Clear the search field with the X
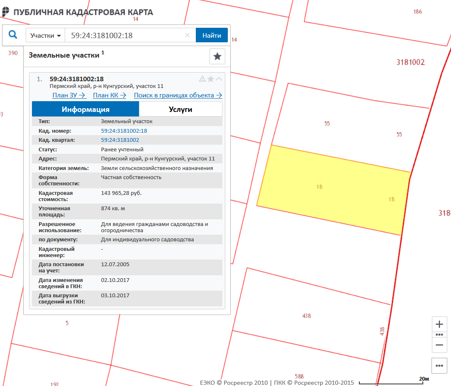 coord(187,35)
